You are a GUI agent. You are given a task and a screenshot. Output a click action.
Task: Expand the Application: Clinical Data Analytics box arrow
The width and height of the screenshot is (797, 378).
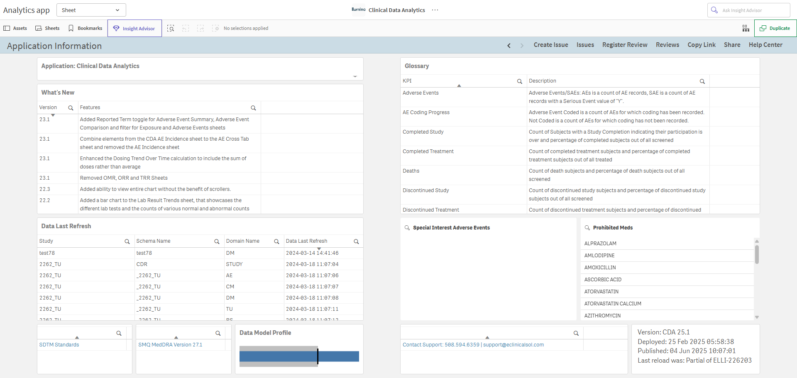tap(355, 76)
